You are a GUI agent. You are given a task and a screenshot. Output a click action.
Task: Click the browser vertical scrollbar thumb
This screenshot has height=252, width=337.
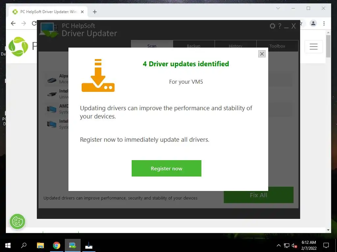point(328,46)
